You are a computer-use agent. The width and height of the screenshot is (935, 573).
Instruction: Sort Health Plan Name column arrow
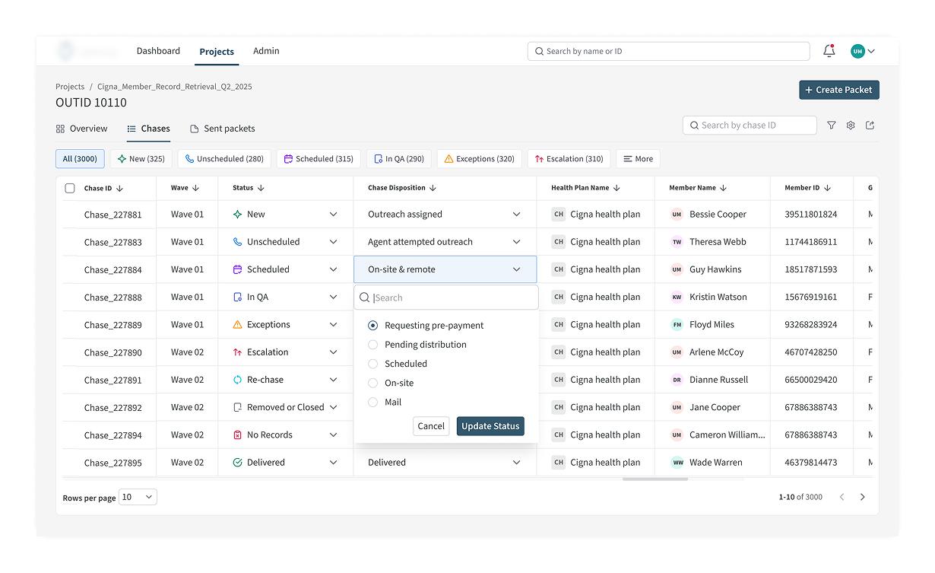click(x=616, y=188)
